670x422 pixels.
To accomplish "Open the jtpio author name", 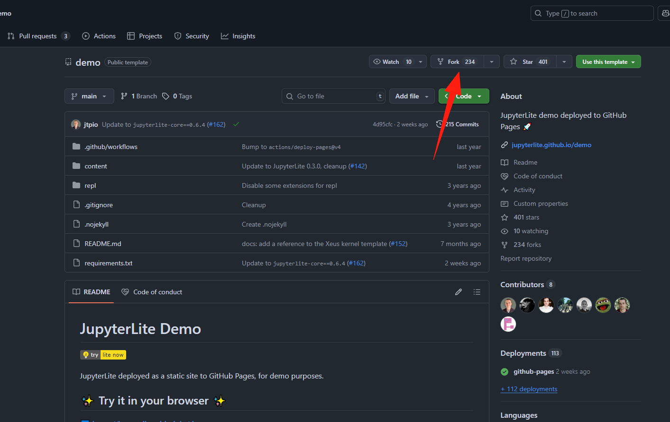I will (x=91, y=124).
